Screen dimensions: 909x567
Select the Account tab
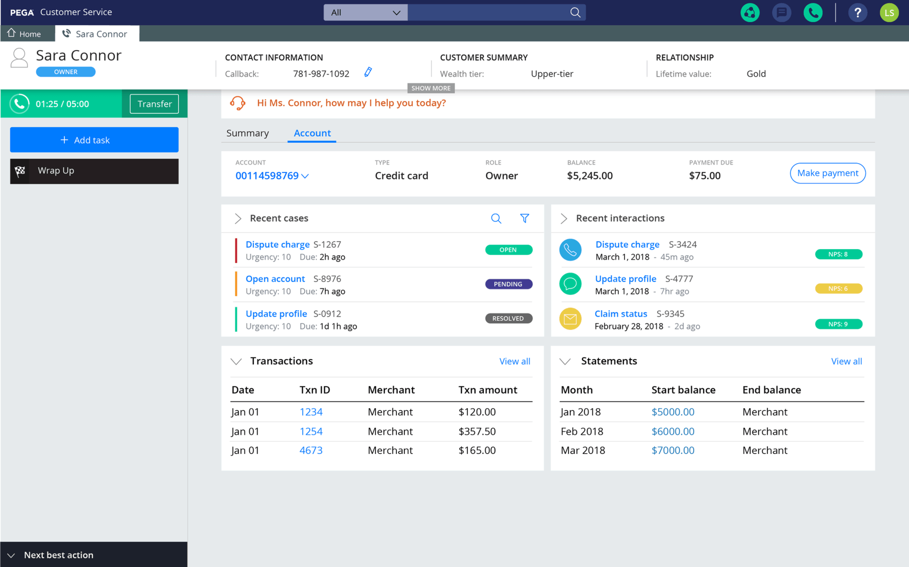pyautogui.click(x=313, y=132)
